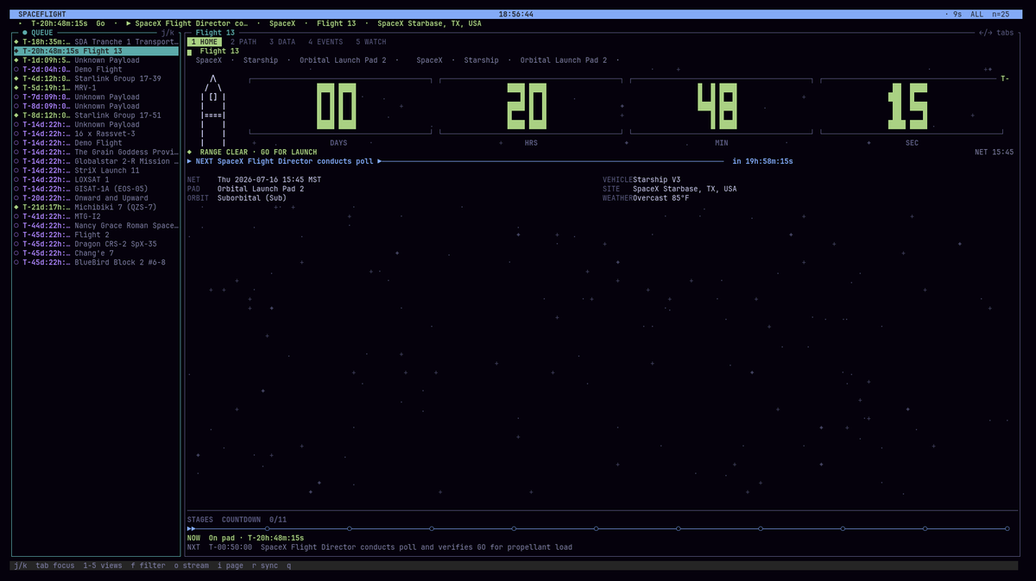Open the 2 PATH tab
1036x581 pixels.
pos(243,41)
